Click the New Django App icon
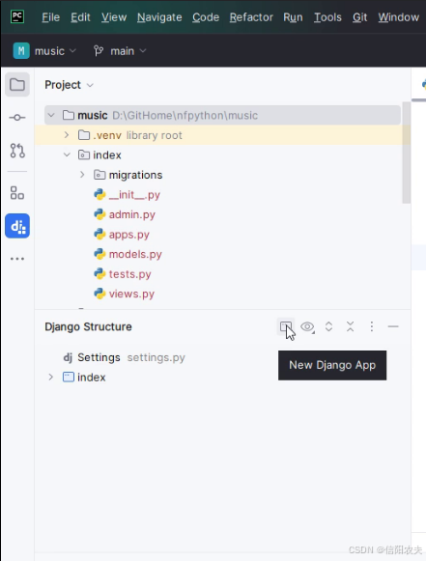Image resolution: width=426 pixels, height=561 pixels. pos(286,326)
